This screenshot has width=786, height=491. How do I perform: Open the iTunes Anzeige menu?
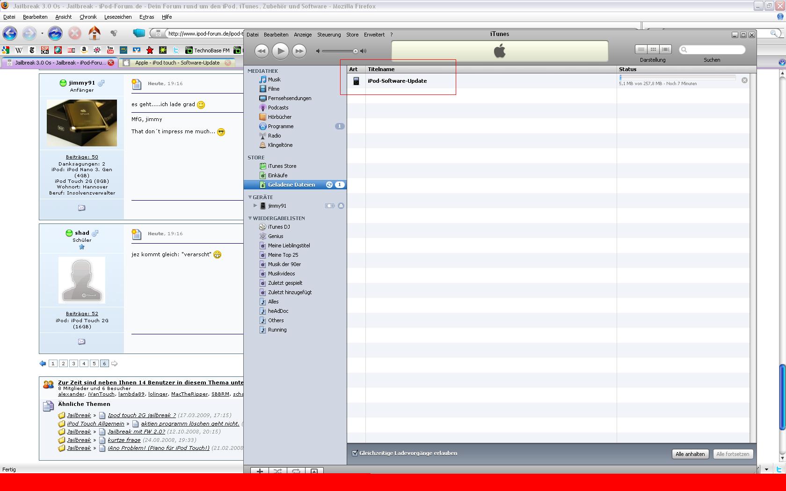(303, 35)
